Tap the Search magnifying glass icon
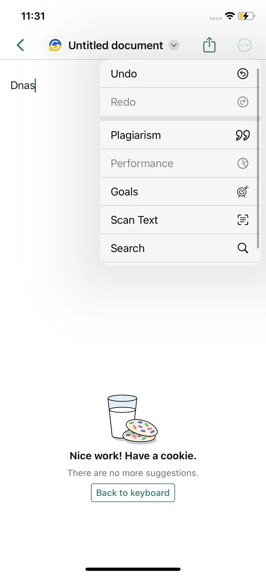This screenshot has width=266, height=576. point(243,248)
